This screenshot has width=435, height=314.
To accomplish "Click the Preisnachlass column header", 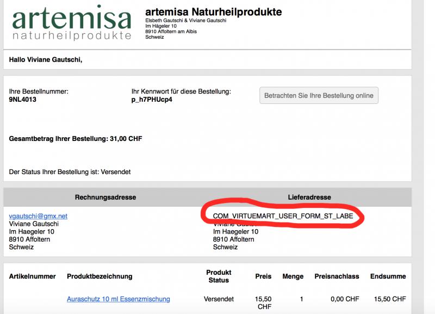I will click(x=337, y=276).
